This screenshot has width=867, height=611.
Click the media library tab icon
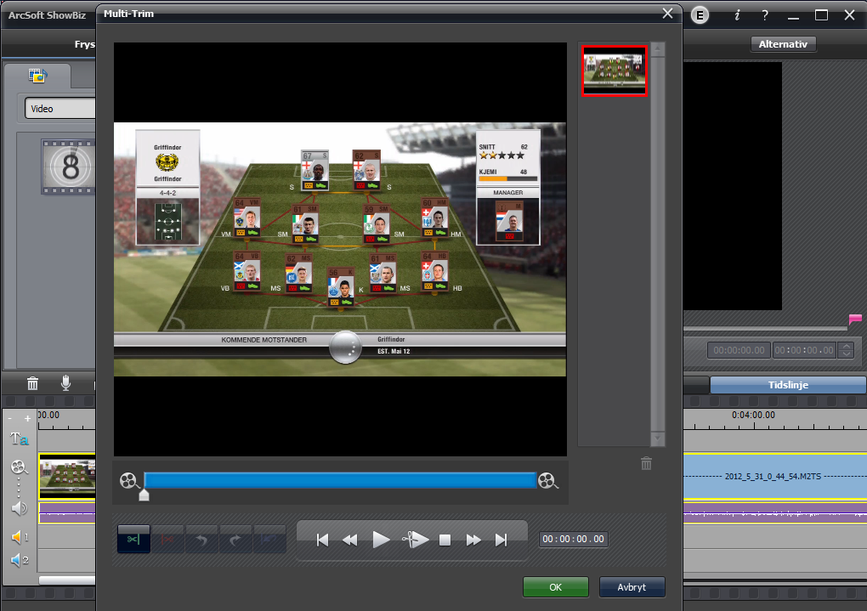37,75
